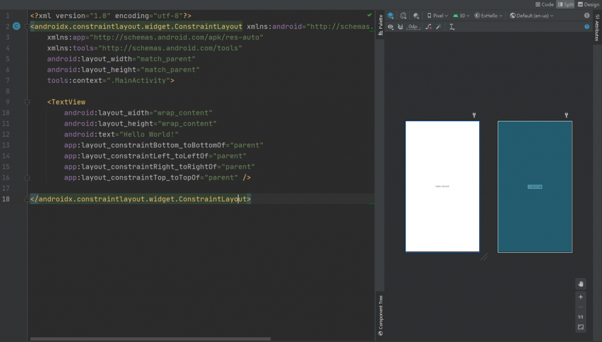Image resolution: width=602 pixels, height=342 pixels.
Task: Click the green inspection checkmark in editor
Action: [x=369, y=15]
